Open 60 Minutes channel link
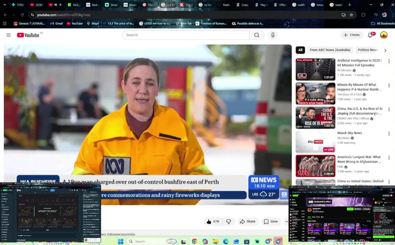The height and width of the screenshot is (245, 395). point(344,70)
